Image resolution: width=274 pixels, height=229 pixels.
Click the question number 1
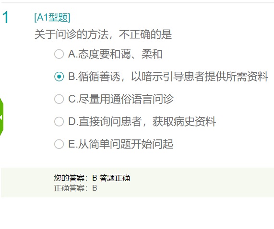[5, 17]
